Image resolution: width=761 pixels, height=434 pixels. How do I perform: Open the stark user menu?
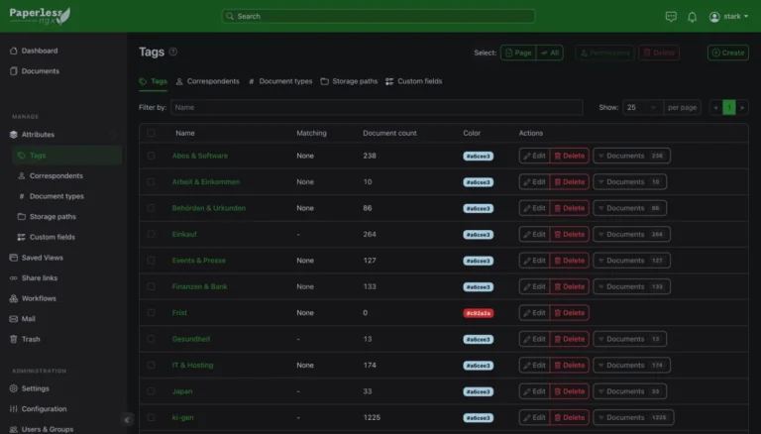pos(728,17)
